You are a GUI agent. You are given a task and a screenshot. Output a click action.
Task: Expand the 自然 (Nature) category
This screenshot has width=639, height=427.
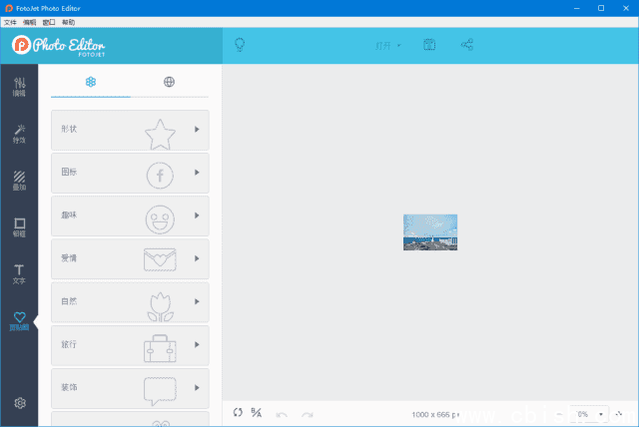(x=130, y=302)
